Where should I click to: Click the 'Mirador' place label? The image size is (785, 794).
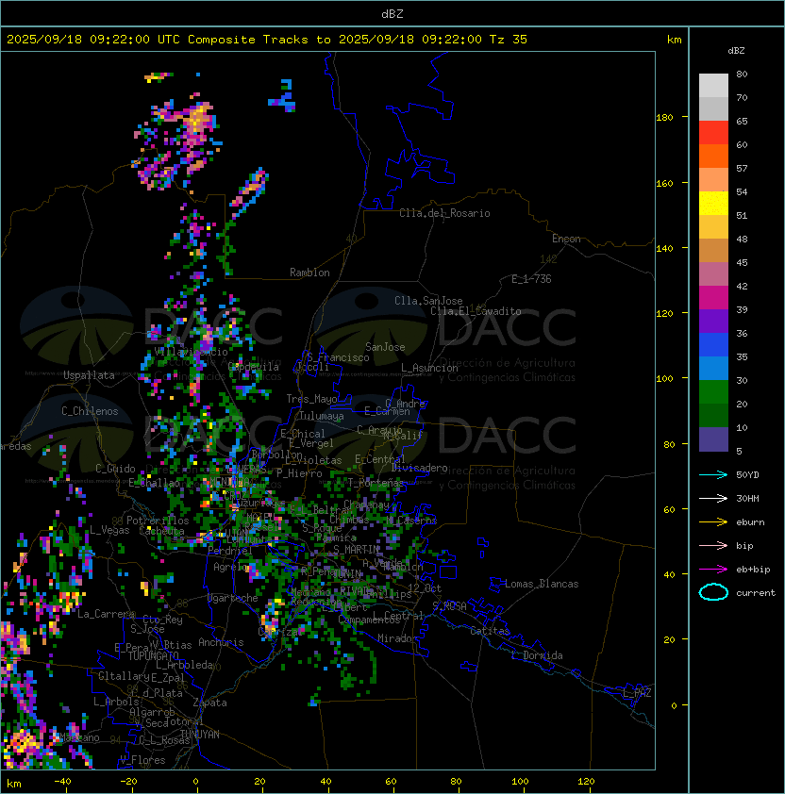coord(398,638)
